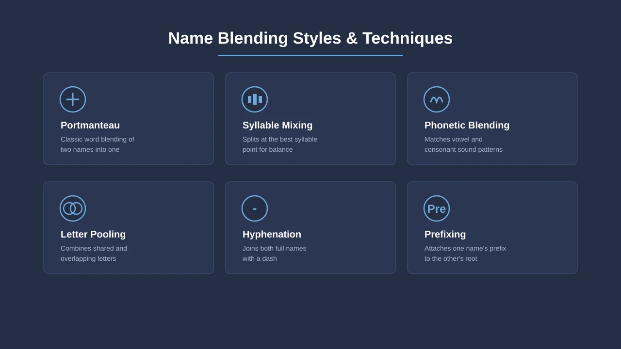Click the Hyphenation dash icon
Screen dimensions: 621x349
(255, 208)
